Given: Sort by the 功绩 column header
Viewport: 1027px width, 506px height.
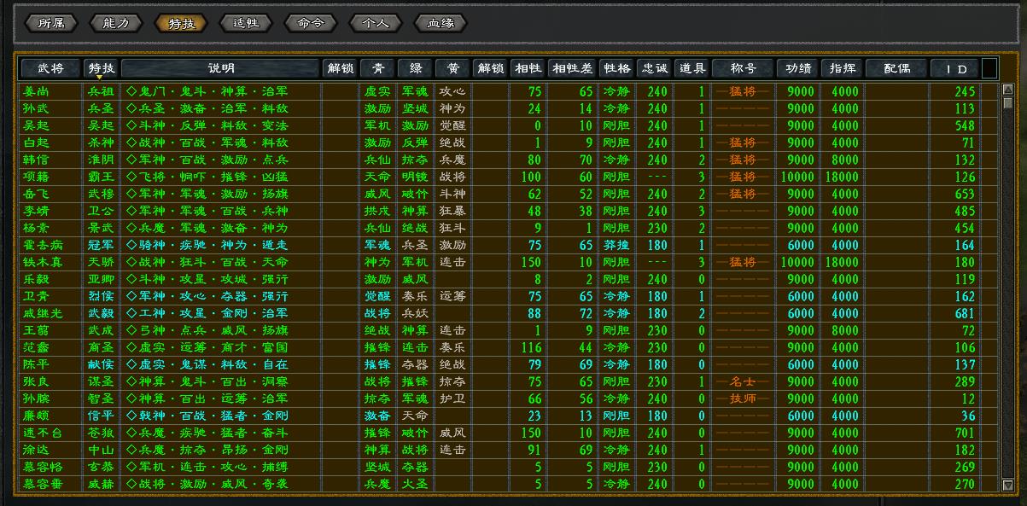Looking at the screenshot, I should [798, 68].
